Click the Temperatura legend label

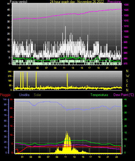pos(99,95)
